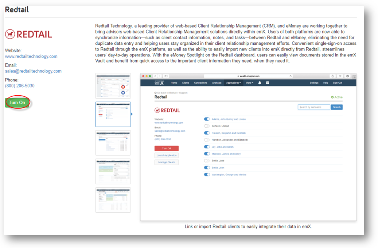Toggle off Adams, John Quincy and Louisa
The image size is (378, 248).
[207, 119]
